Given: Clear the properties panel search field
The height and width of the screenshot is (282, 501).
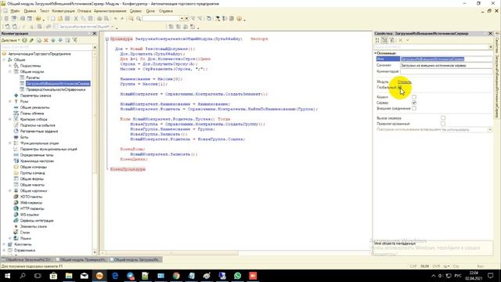Looking at the screenshot, I should 491,47.
